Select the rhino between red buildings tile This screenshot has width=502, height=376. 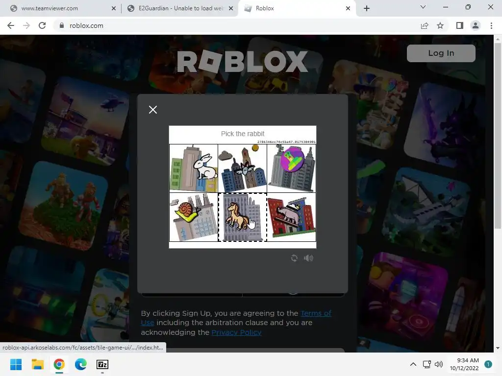tap(291, 217)
